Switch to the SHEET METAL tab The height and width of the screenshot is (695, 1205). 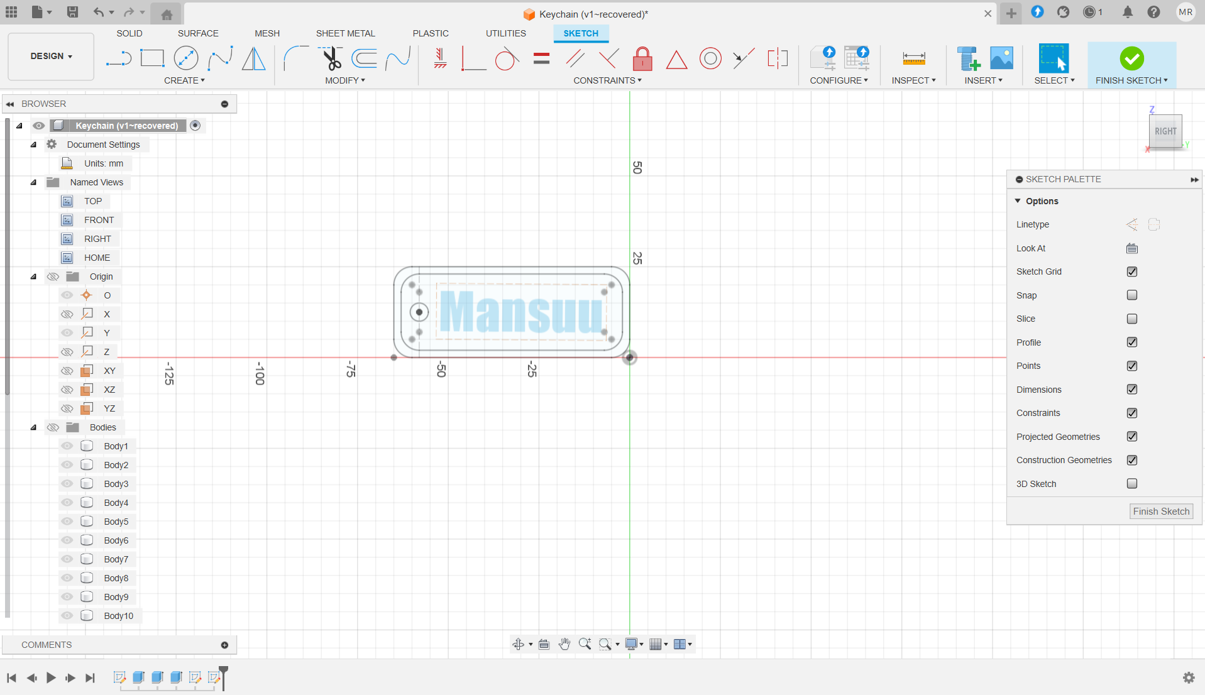(x=345, y=33)
